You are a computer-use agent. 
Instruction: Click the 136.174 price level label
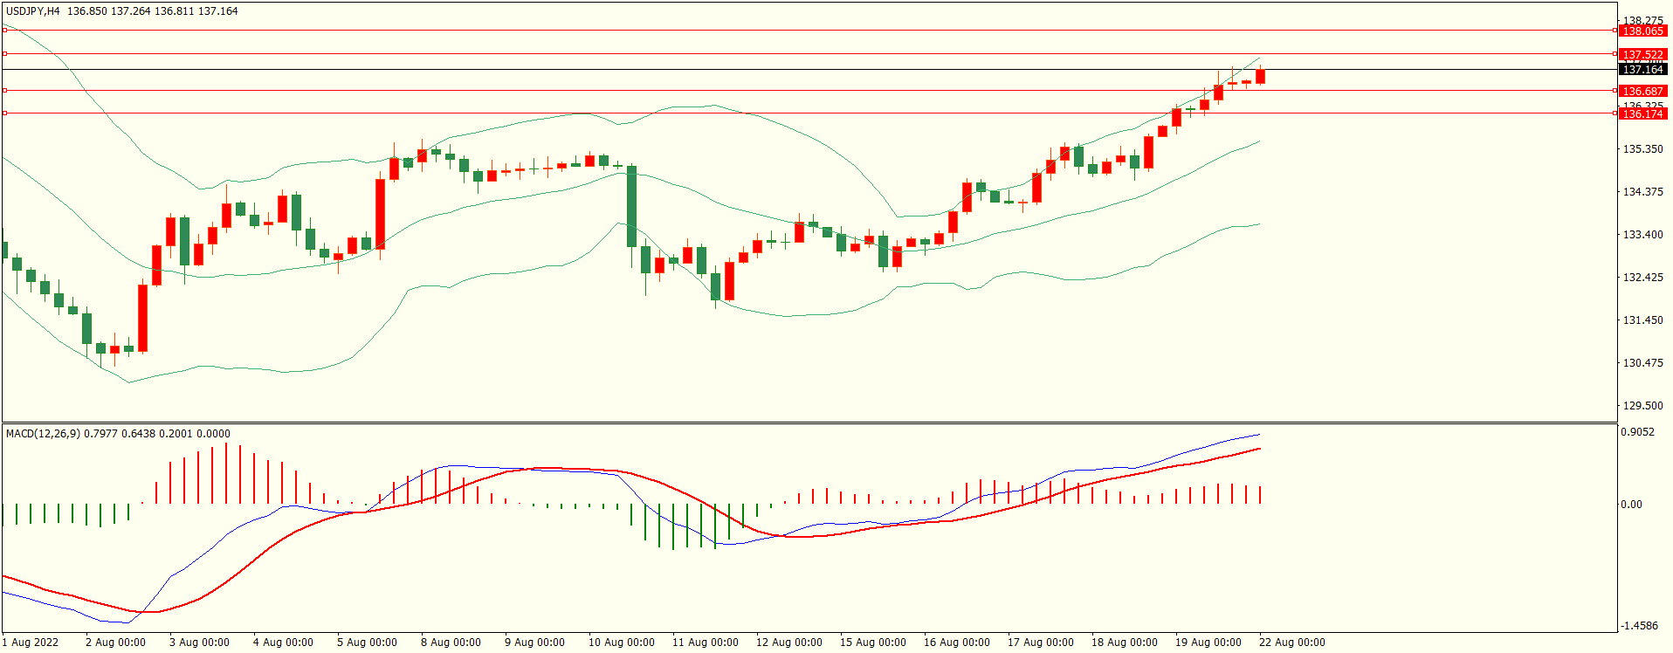click(x=1642, y=114)
